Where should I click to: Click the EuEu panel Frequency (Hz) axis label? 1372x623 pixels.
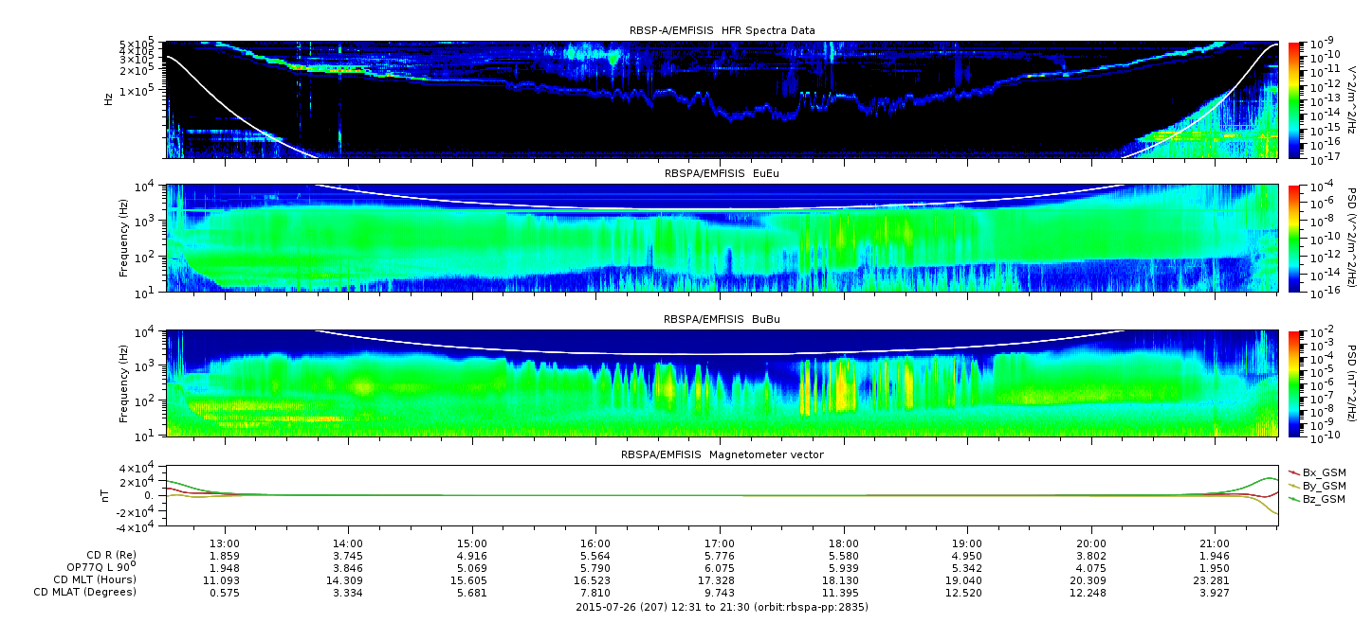[125, 239]
